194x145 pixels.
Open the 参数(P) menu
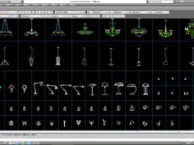pyautogui.click(x=54, y=5)
